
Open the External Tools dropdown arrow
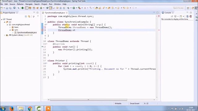point(82,8)
